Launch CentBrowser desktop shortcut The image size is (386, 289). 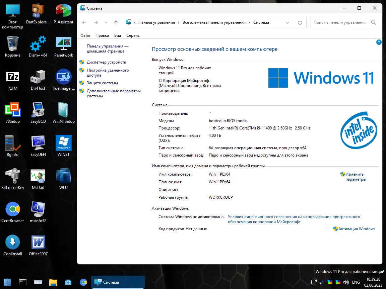pyautogui.click(x=12, y=212)
